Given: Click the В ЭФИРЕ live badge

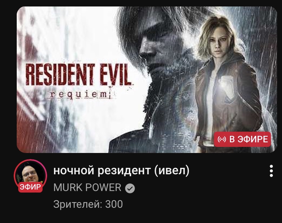Looking at the screenshot, I should click(242, 139).
